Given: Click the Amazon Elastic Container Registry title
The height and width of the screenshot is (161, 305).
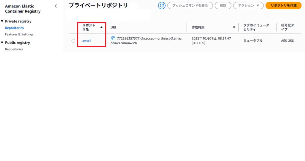Looking at the screenshot, I should pos(23,9).
